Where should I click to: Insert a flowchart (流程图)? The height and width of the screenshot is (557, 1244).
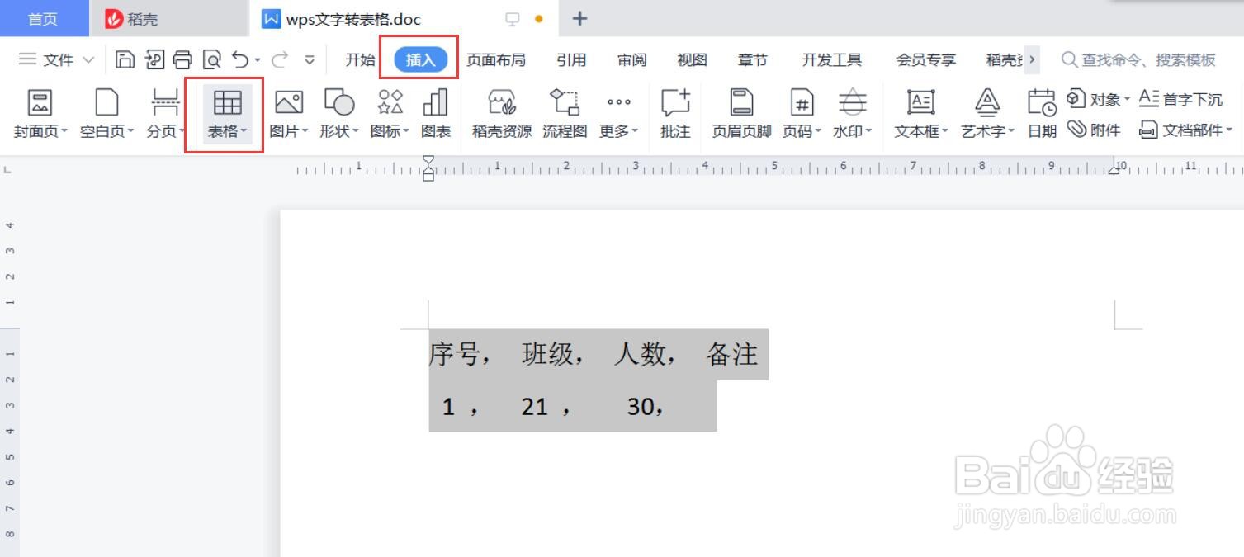pos(565,113)
